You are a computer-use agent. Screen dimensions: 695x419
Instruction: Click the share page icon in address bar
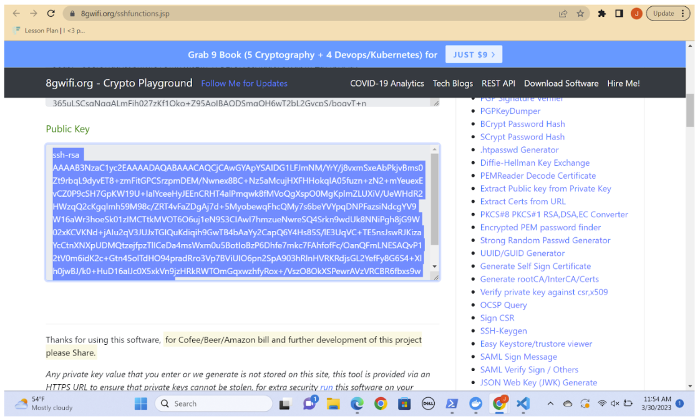click(563, 14)
